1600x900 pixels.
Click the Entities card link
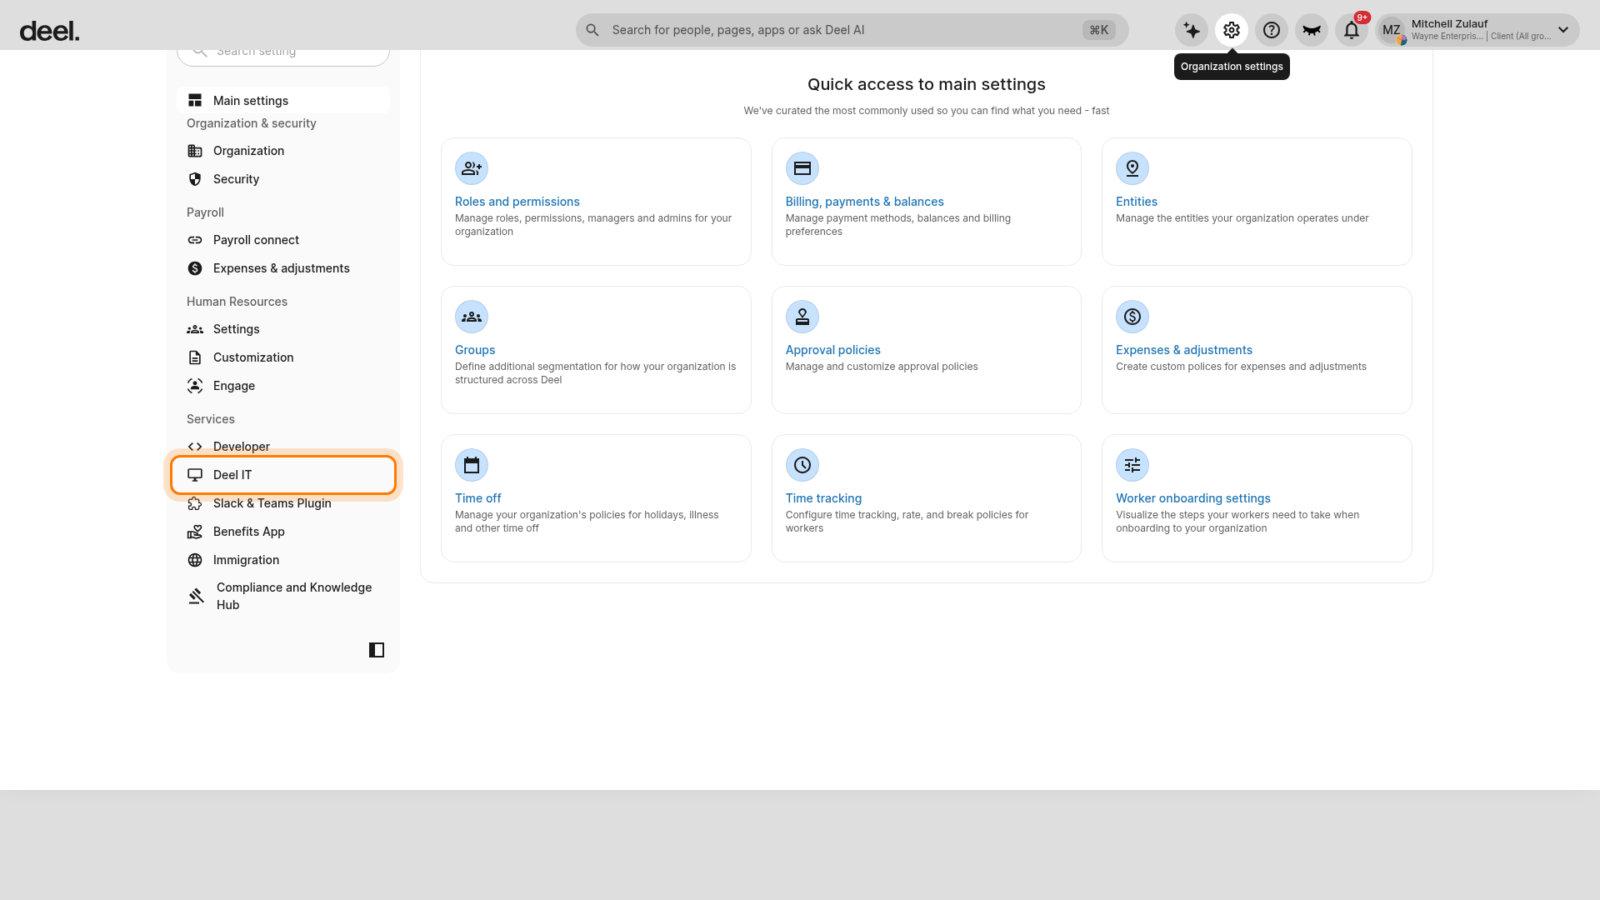[1137, 202]
